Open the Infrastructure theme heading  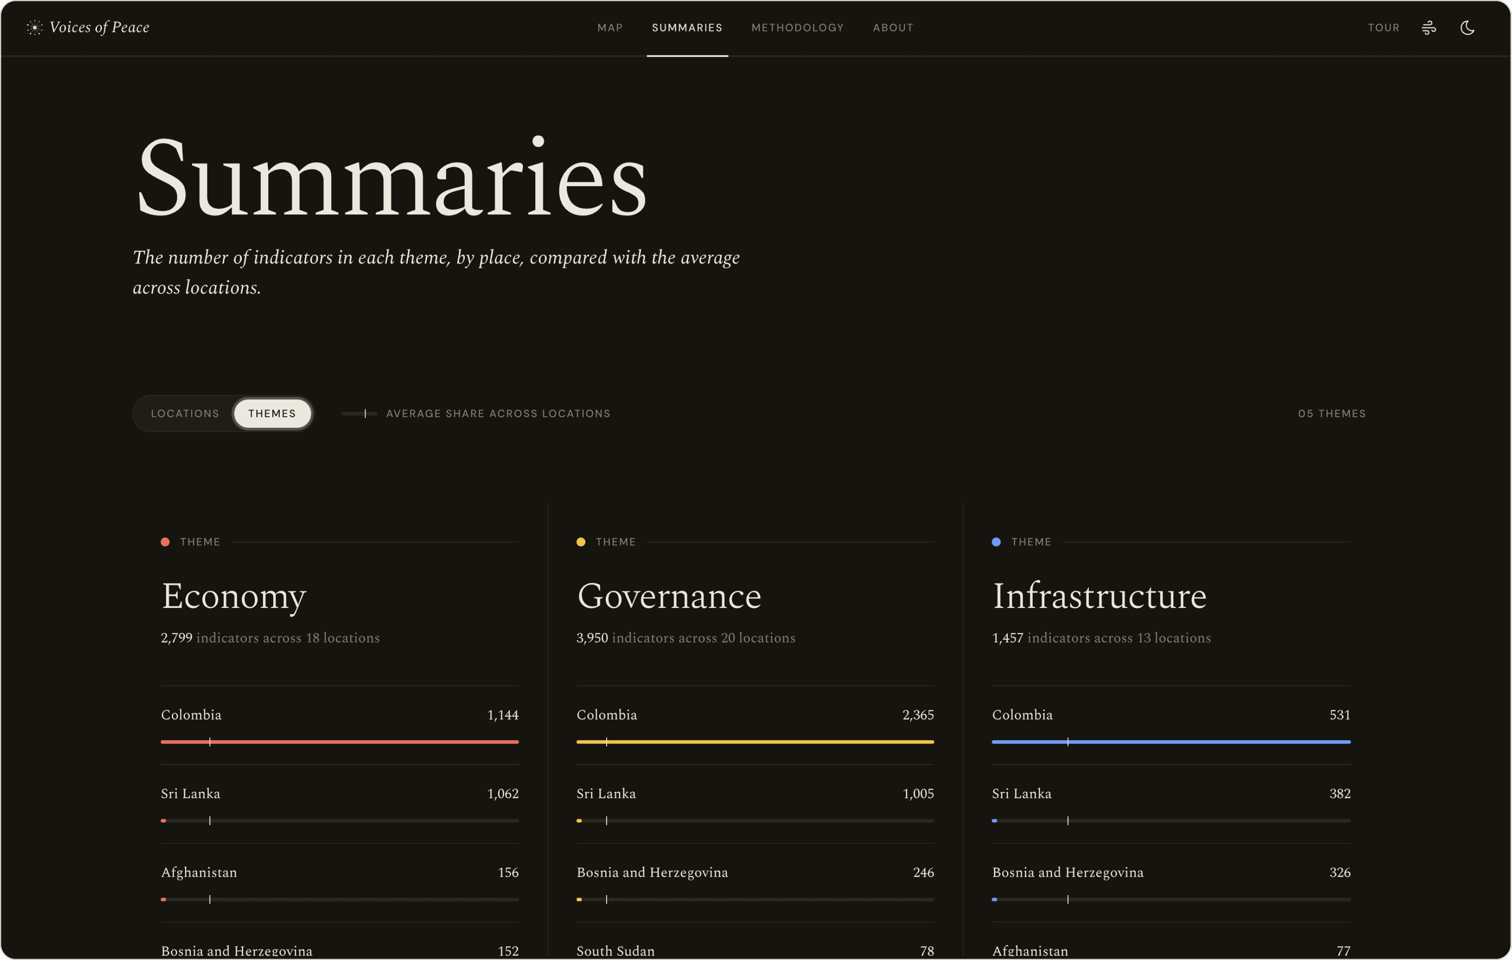(x=1099, y=595)
